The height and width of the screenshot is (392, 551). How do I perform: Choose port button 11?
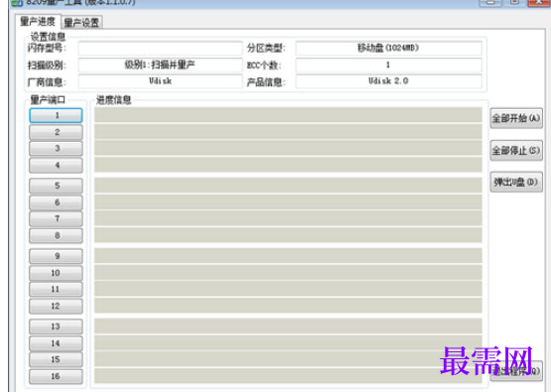tap(57, 289)
